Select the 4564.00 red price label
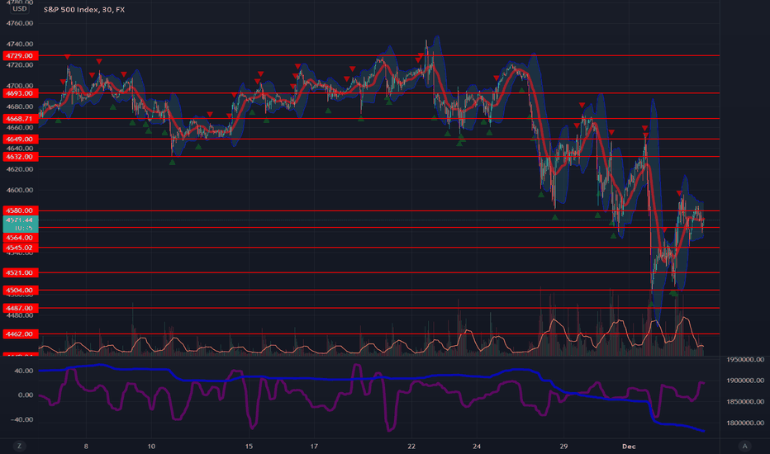770x454 pixels. pyautogui.click(x=20, y=238)
